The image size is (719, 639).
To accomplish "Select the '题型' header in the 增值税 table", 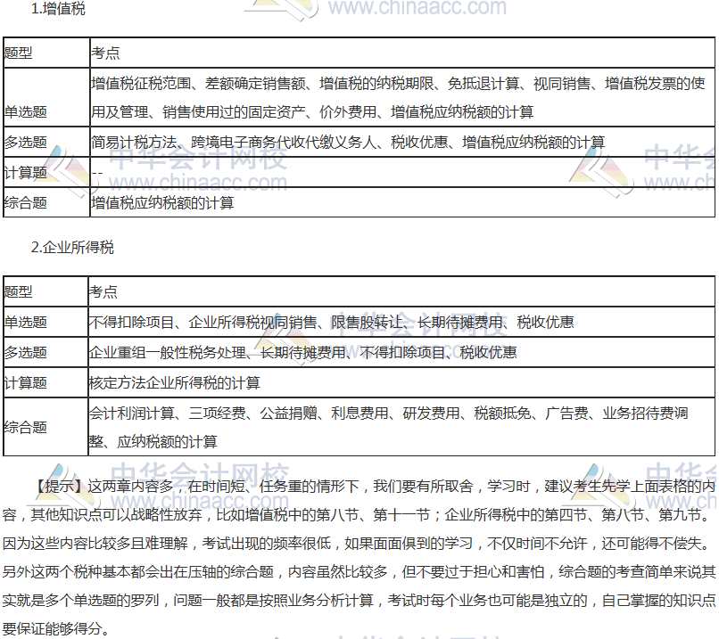I will 19,53.
